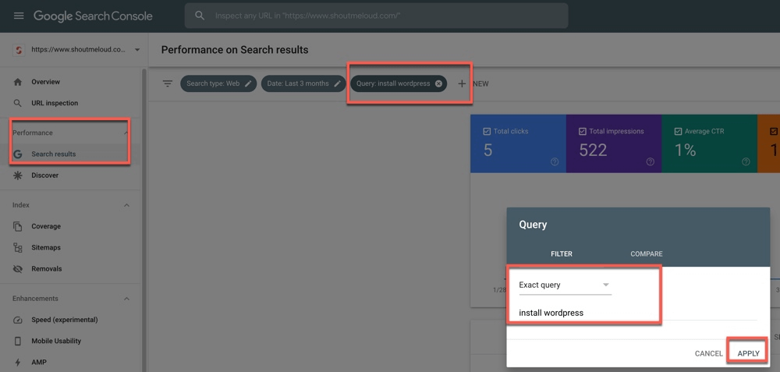
Task: Click CANCEL in Query dialog
Action: 708,353
